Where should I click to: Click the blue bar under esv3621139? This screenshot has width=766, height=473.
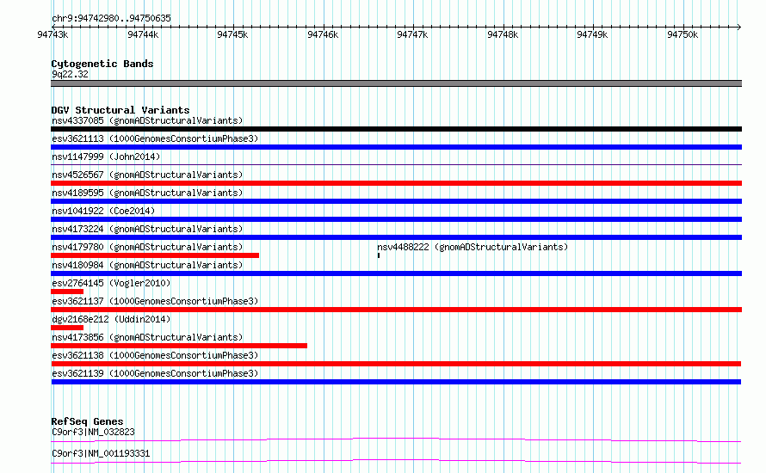pyautogui.click(x=396, y=382)
